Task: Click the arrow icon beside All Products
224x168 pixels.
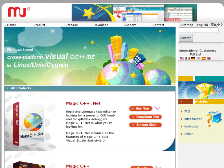Action: tap(7, 88)
